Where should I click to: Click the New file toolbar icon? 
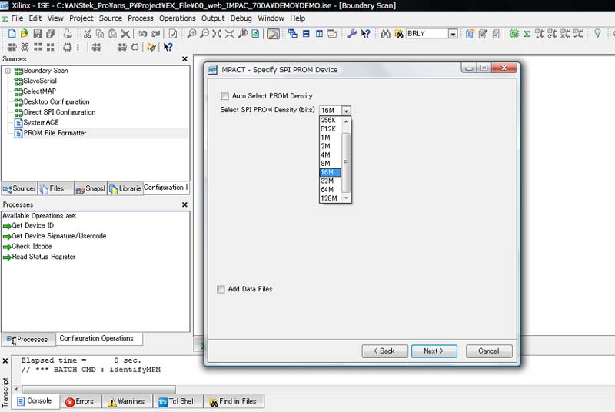[12, 34]
